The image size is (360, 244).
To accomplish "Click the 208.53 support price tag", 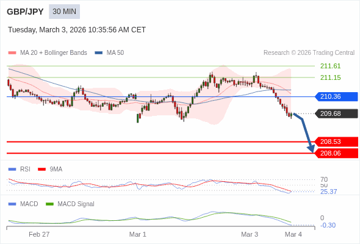I will coord(336,142).
